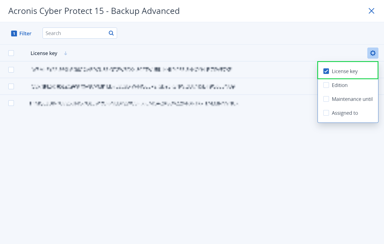384x244 pixels.
Task: Click the search magnifier icon
Action: tap(111, 33)
